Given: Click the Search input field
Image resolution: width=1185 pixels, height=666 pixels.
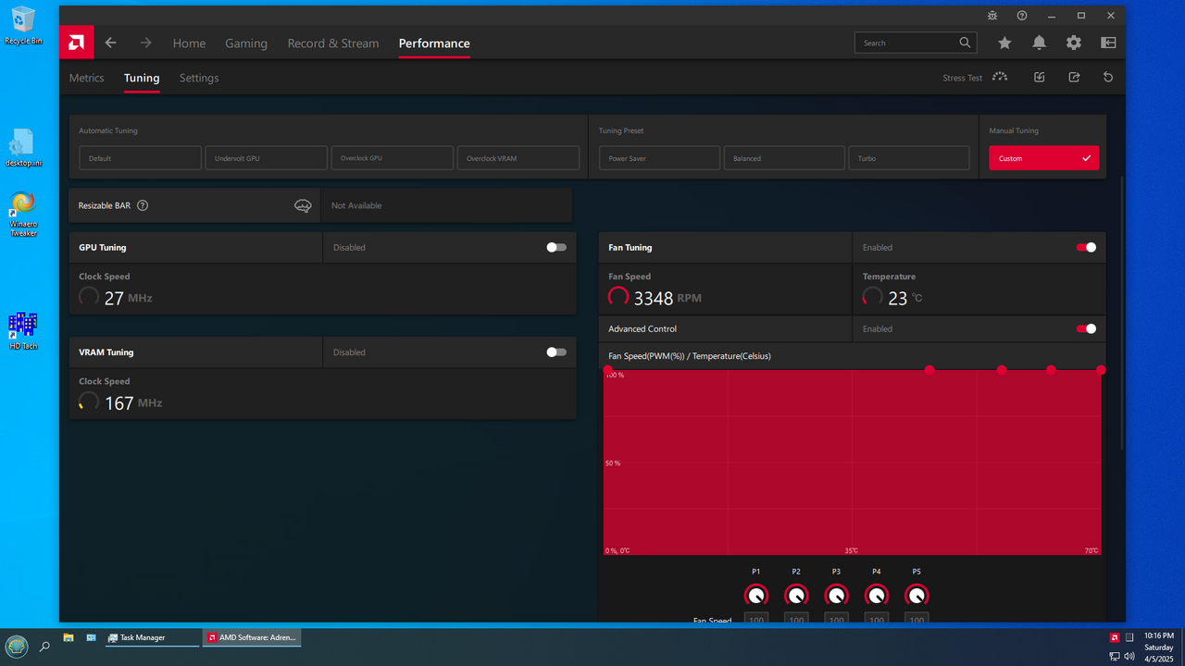Looking at the screenshot, I should tap(907, 43).
